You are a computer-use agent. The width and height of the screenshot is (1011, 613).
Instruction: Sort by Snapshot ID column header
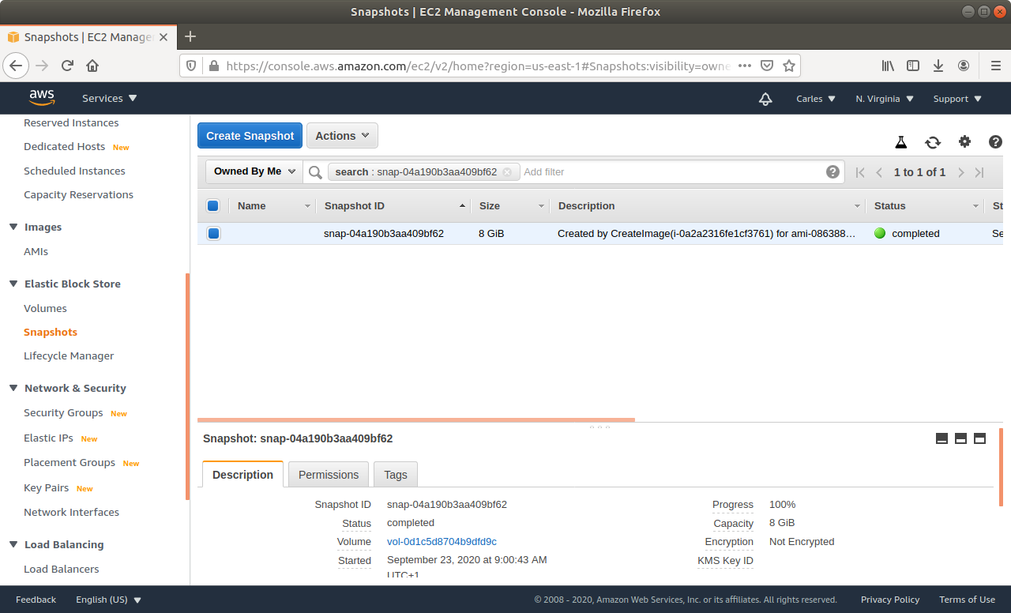(x=354, y=205)
